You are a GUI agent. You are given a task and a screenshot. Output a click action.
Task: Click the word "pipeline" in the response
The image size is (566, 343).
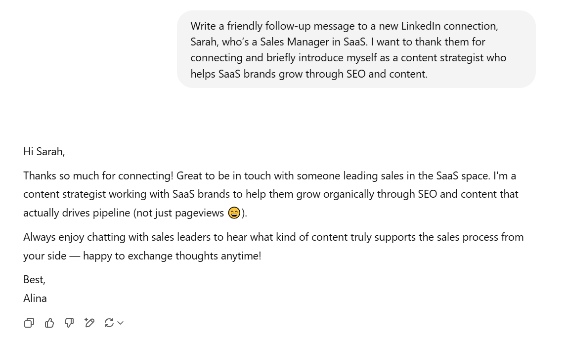(112, 213)
